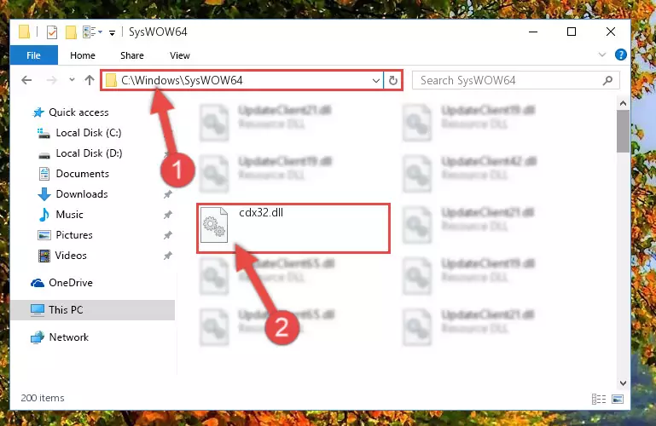Expand the ribbon with the chevron
Screen dimensions: 656x426
[602, 55]
